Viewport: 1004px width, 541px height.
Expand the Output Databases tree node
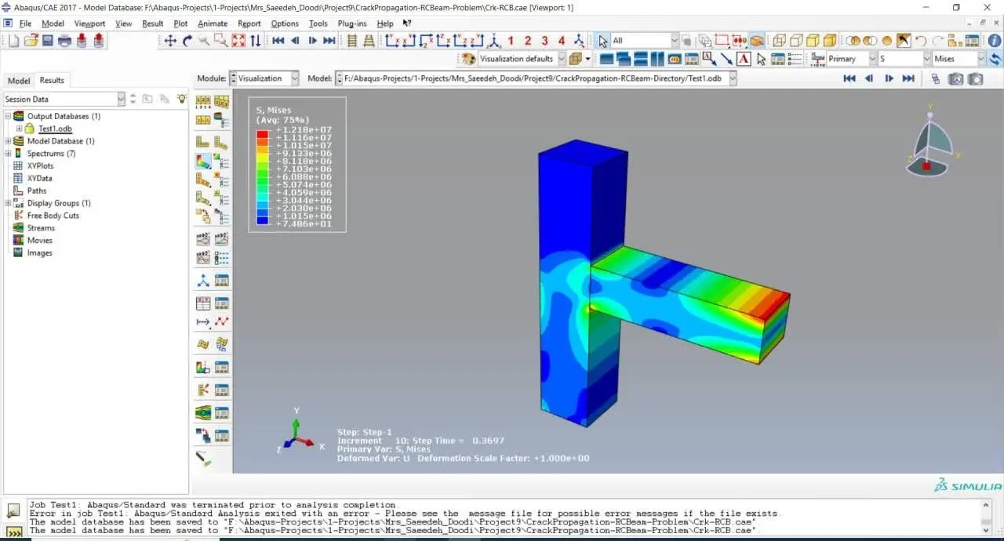coord(9,116)
